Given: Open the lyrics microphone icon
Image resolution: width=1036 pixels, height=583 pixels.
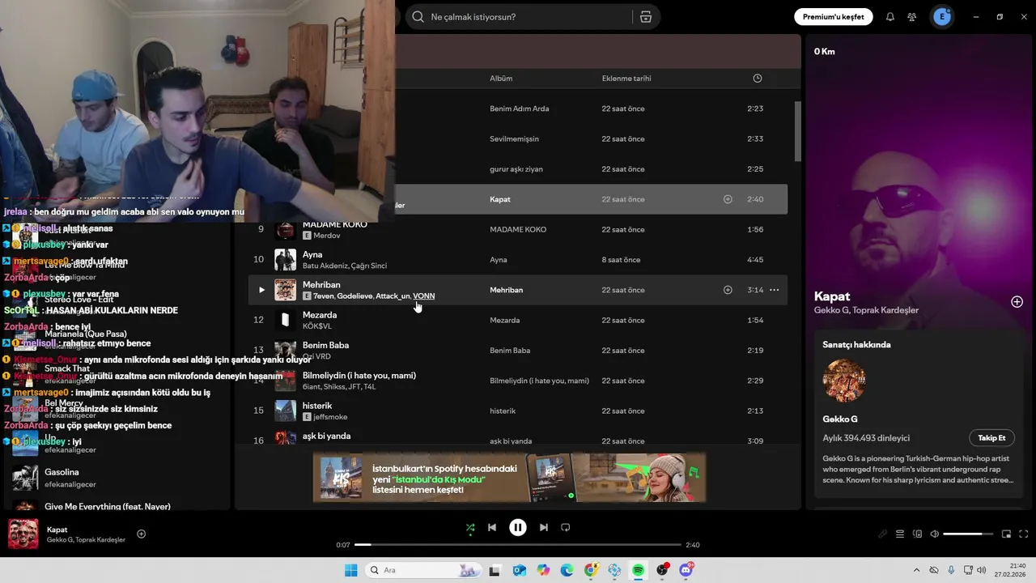Looking at the screenshot, I should tap(883, 534).
